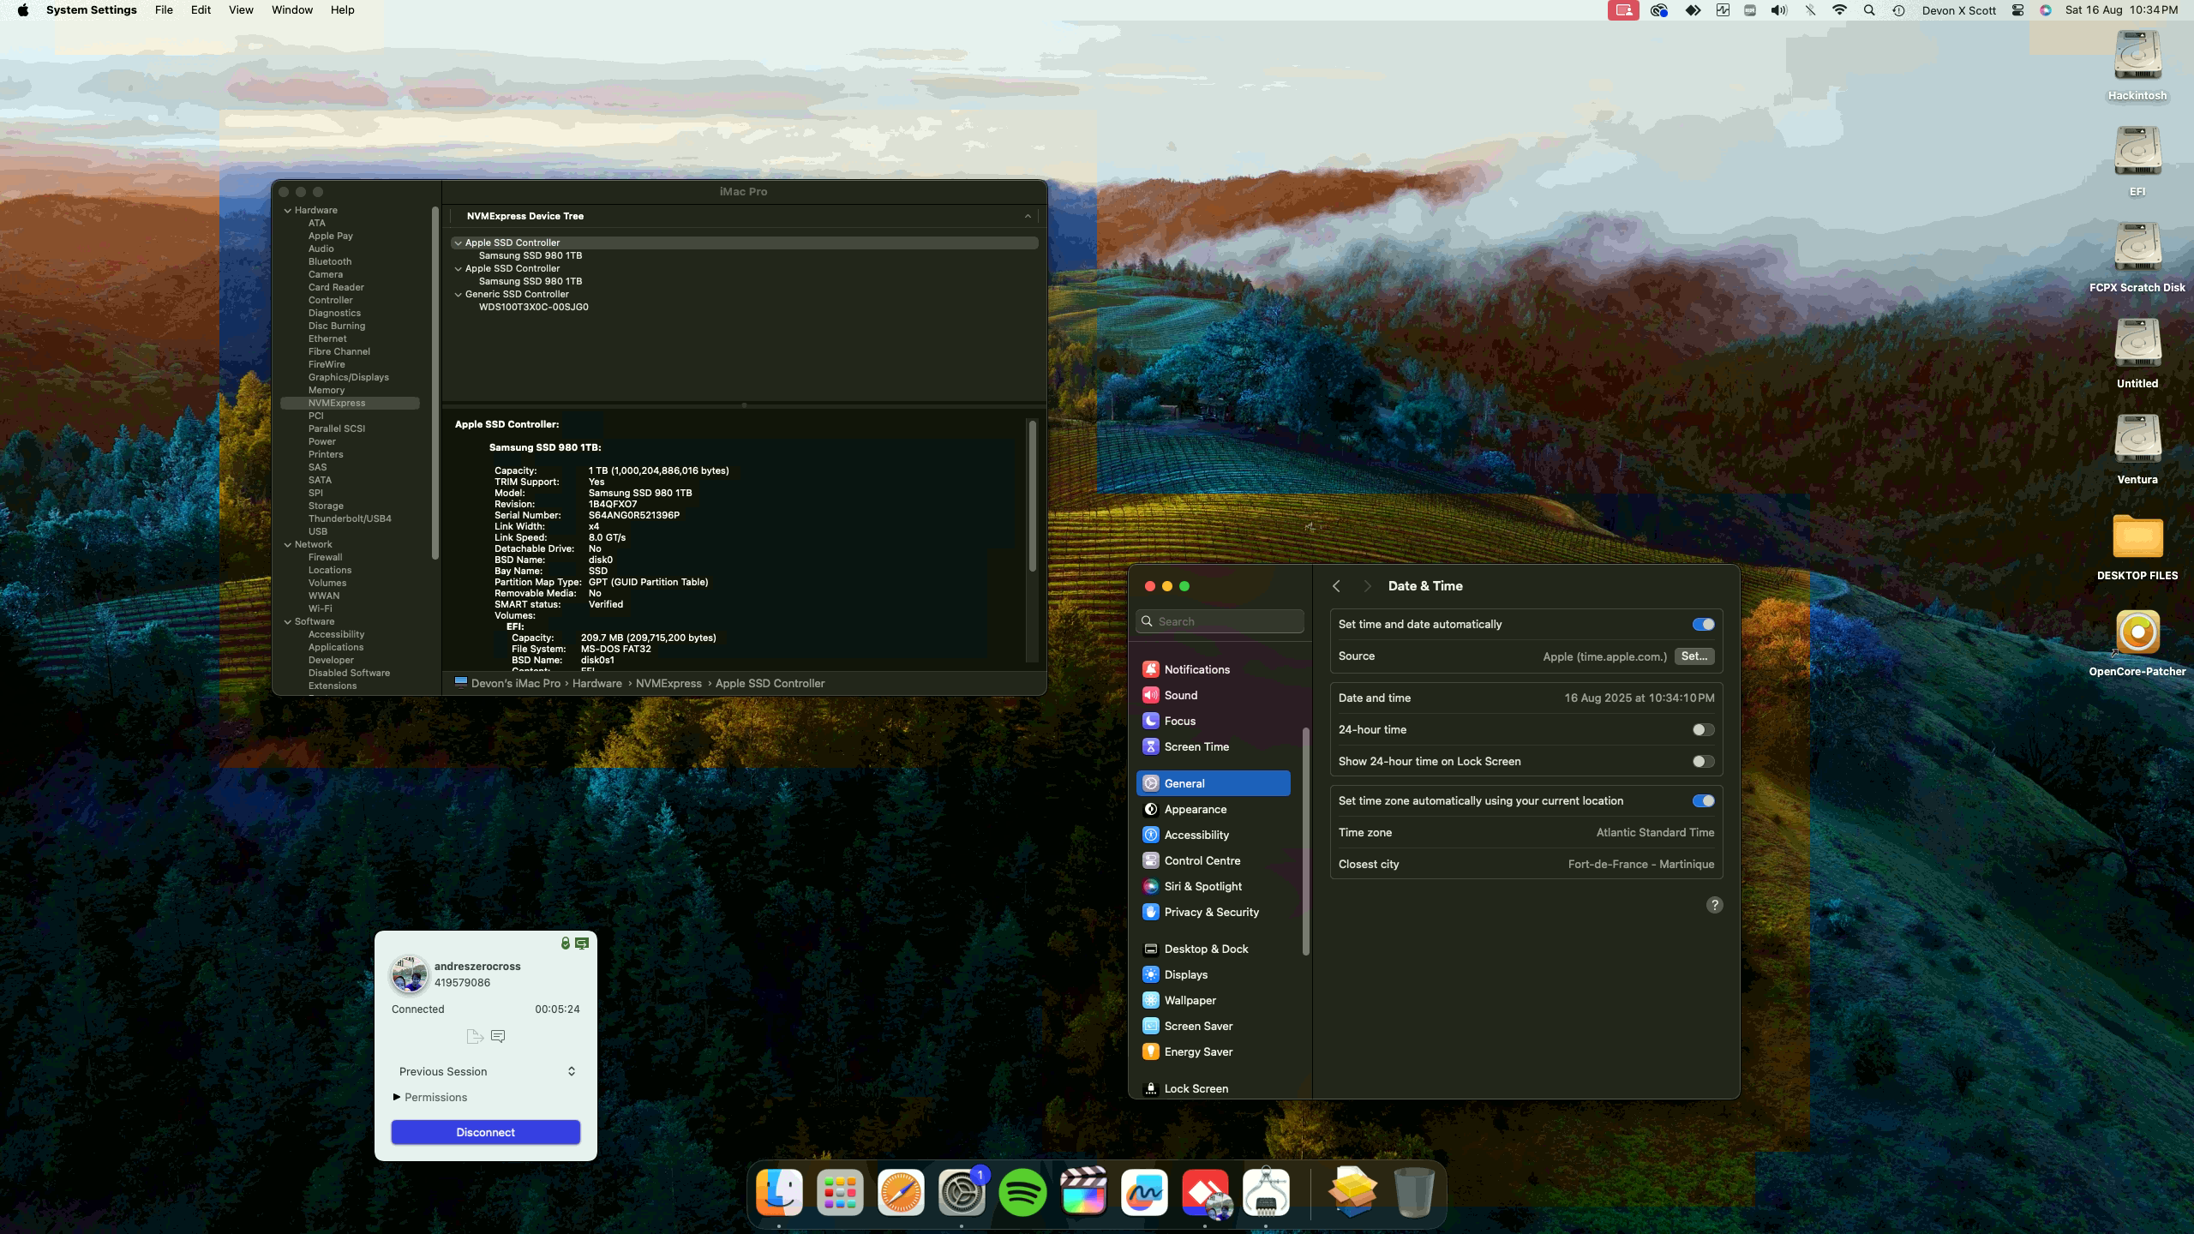This screenshot has width=2194, height=1234.
Task: Click the help question mark button
Action: click(x=1714, y=905)
